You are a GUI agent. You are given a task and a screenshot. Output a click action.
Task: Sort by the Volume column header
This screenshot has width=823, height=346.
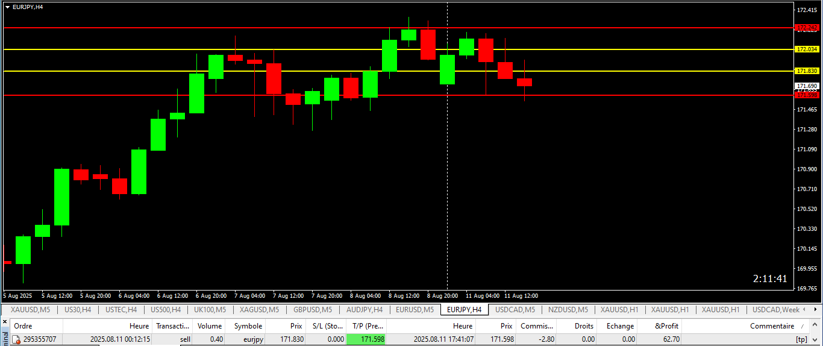tap(210, 326)
